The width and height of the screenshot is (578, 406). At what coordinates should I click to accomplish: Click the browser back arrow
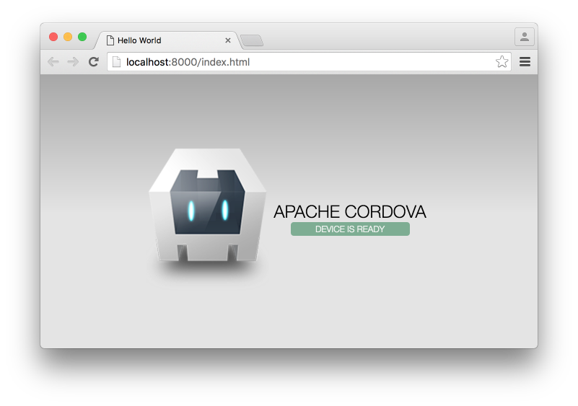(x=53, y=61)
